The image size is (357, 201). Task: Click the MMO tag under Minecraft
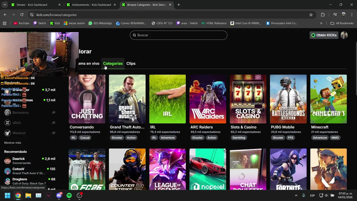point(335,138)
